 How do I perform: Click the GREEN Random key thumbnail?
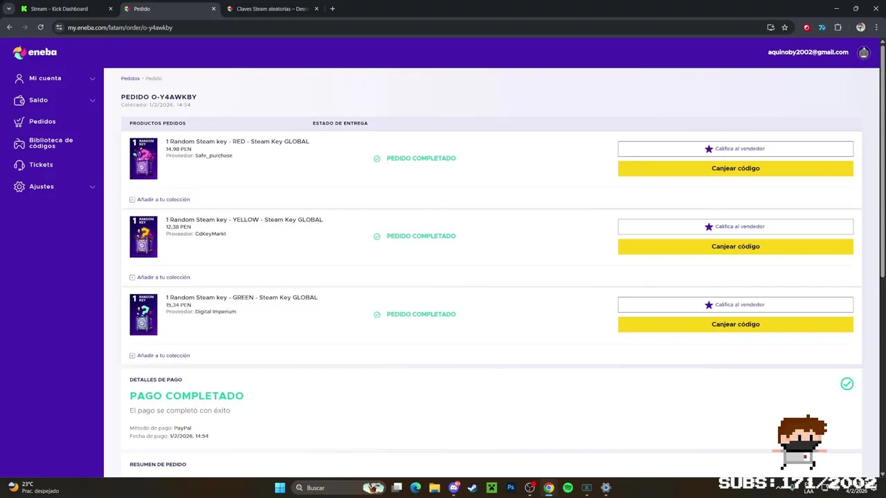pos(143,315)
